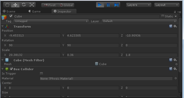Open Box Collider settings gear menu

tap(175, 69)
